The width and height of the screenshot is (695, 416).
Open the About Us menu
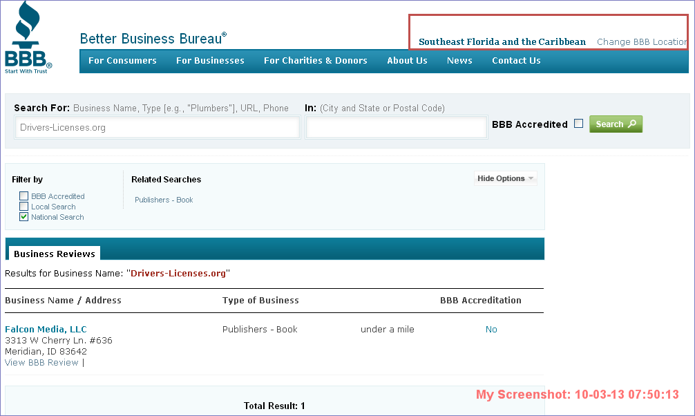pyautogui.click(x=407, y=61)
